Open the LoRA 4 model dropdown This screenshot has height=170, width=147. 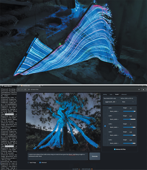click(115, 135)
